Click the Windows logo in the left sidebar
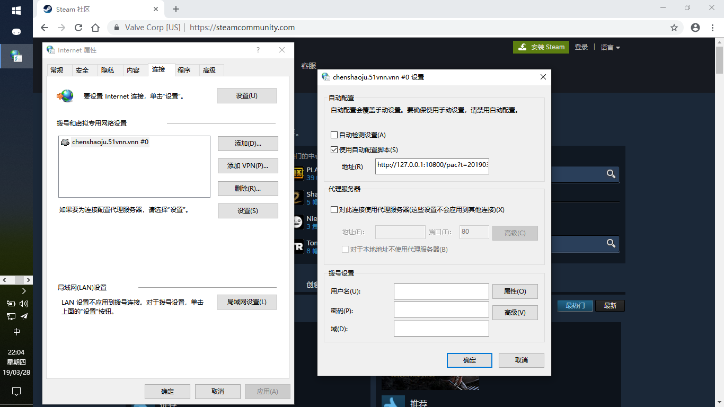The image size is (724, 407). pyautogui.click(x=15, y=9)
